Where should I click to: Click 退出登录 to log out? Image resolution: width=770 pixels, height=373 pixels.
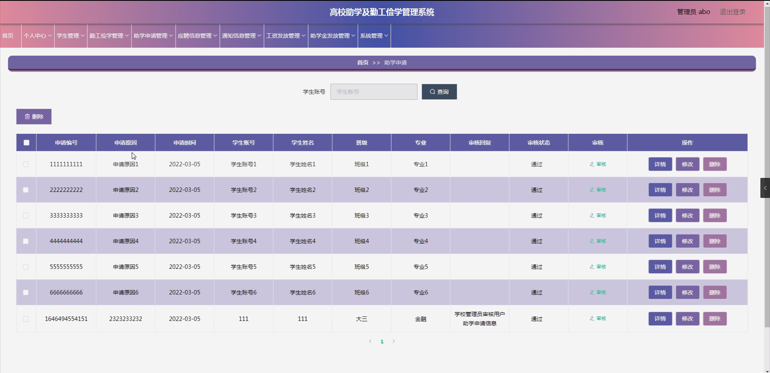point(732,12)
